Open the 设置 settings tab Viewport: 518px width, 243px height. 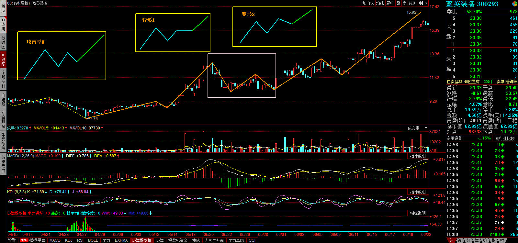[x=12, y=240]
